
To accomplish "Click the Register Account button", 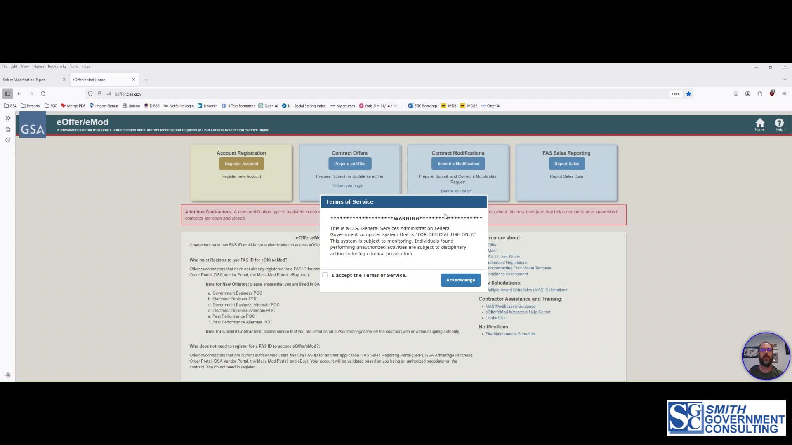I will pos(241,164).
